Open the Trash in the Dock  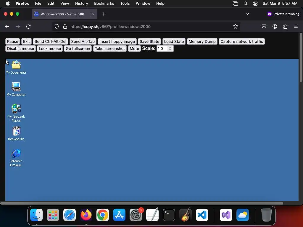point(267,215)
